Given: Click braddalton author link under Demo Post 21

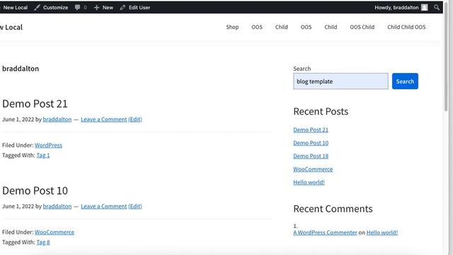Looking at the screenshot, I should point(57,120).
